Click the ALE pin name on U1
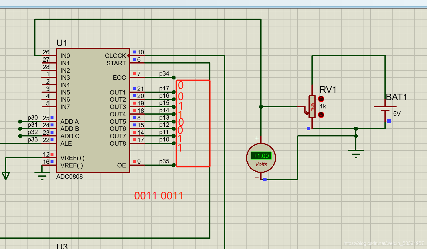The width and height of the screenshot is (427, 249). 66,144
